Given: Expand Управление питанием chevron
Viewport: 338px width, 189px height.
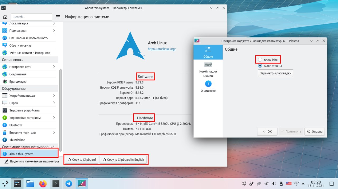Looking at the screenshot, I should (x=54, y=118).
